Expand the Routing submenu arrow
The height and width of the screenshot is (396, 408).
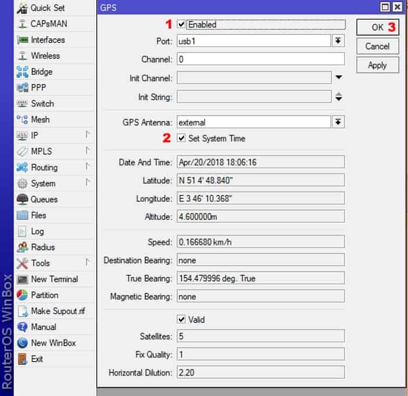[87, 167]
